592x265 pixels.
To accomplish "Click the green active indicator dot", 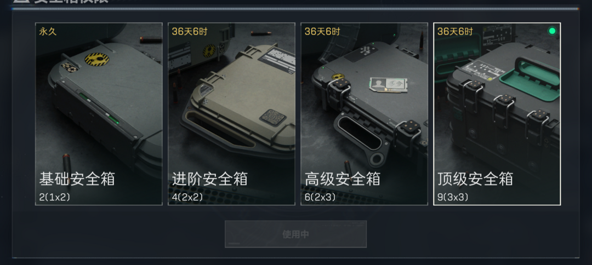I will coord(552,31).
